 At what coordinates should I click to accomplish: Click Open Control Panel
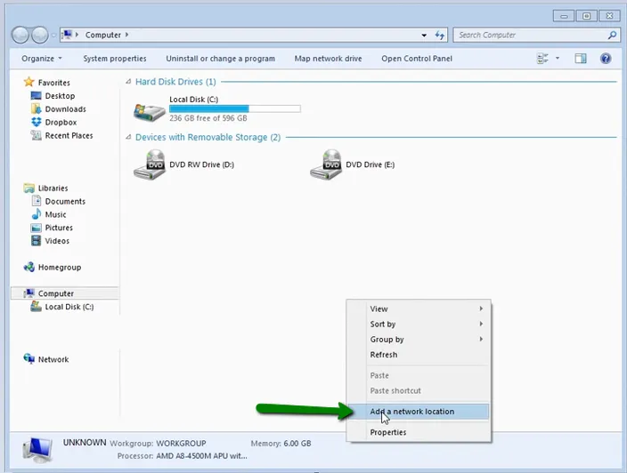click(417, 59)
